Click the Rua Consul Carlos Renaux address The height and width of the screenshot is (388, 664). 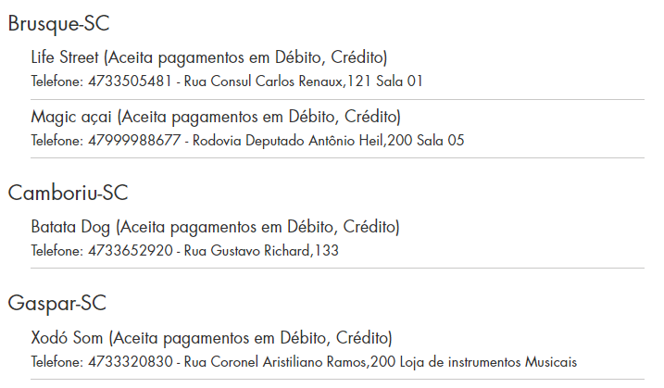point(303,81)
